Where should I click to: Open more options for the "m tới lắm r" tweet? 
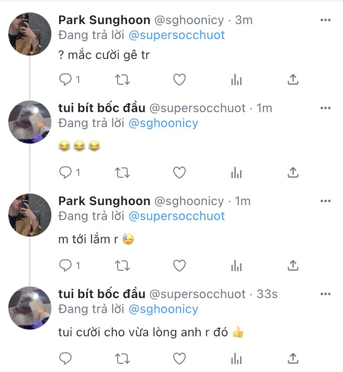326,201
